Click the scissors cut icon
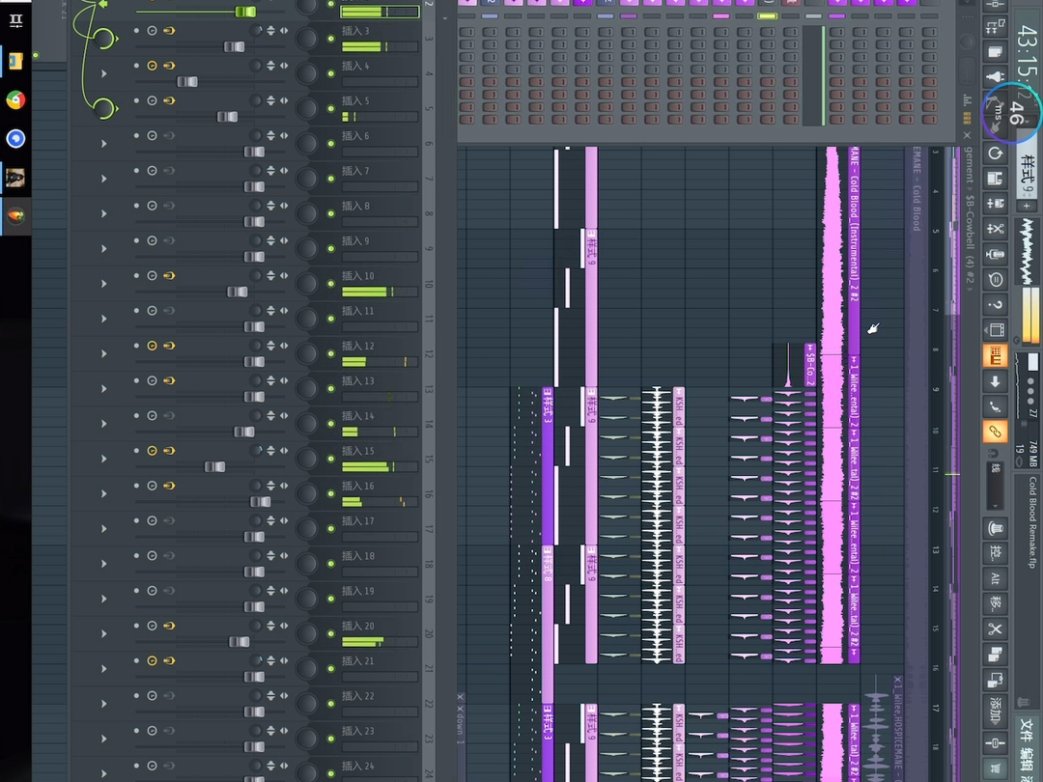 click(x=995, y=628)
